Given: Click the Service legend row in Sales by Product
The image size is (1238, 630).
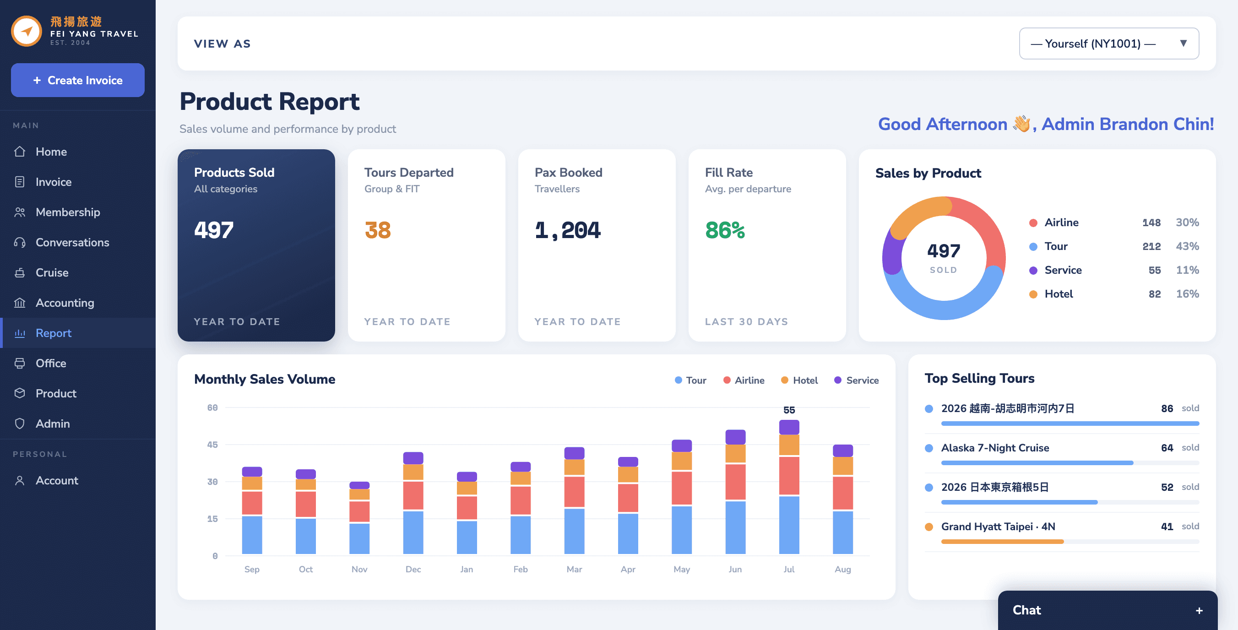Looking at the screenshot, I should click(1113, 270).
